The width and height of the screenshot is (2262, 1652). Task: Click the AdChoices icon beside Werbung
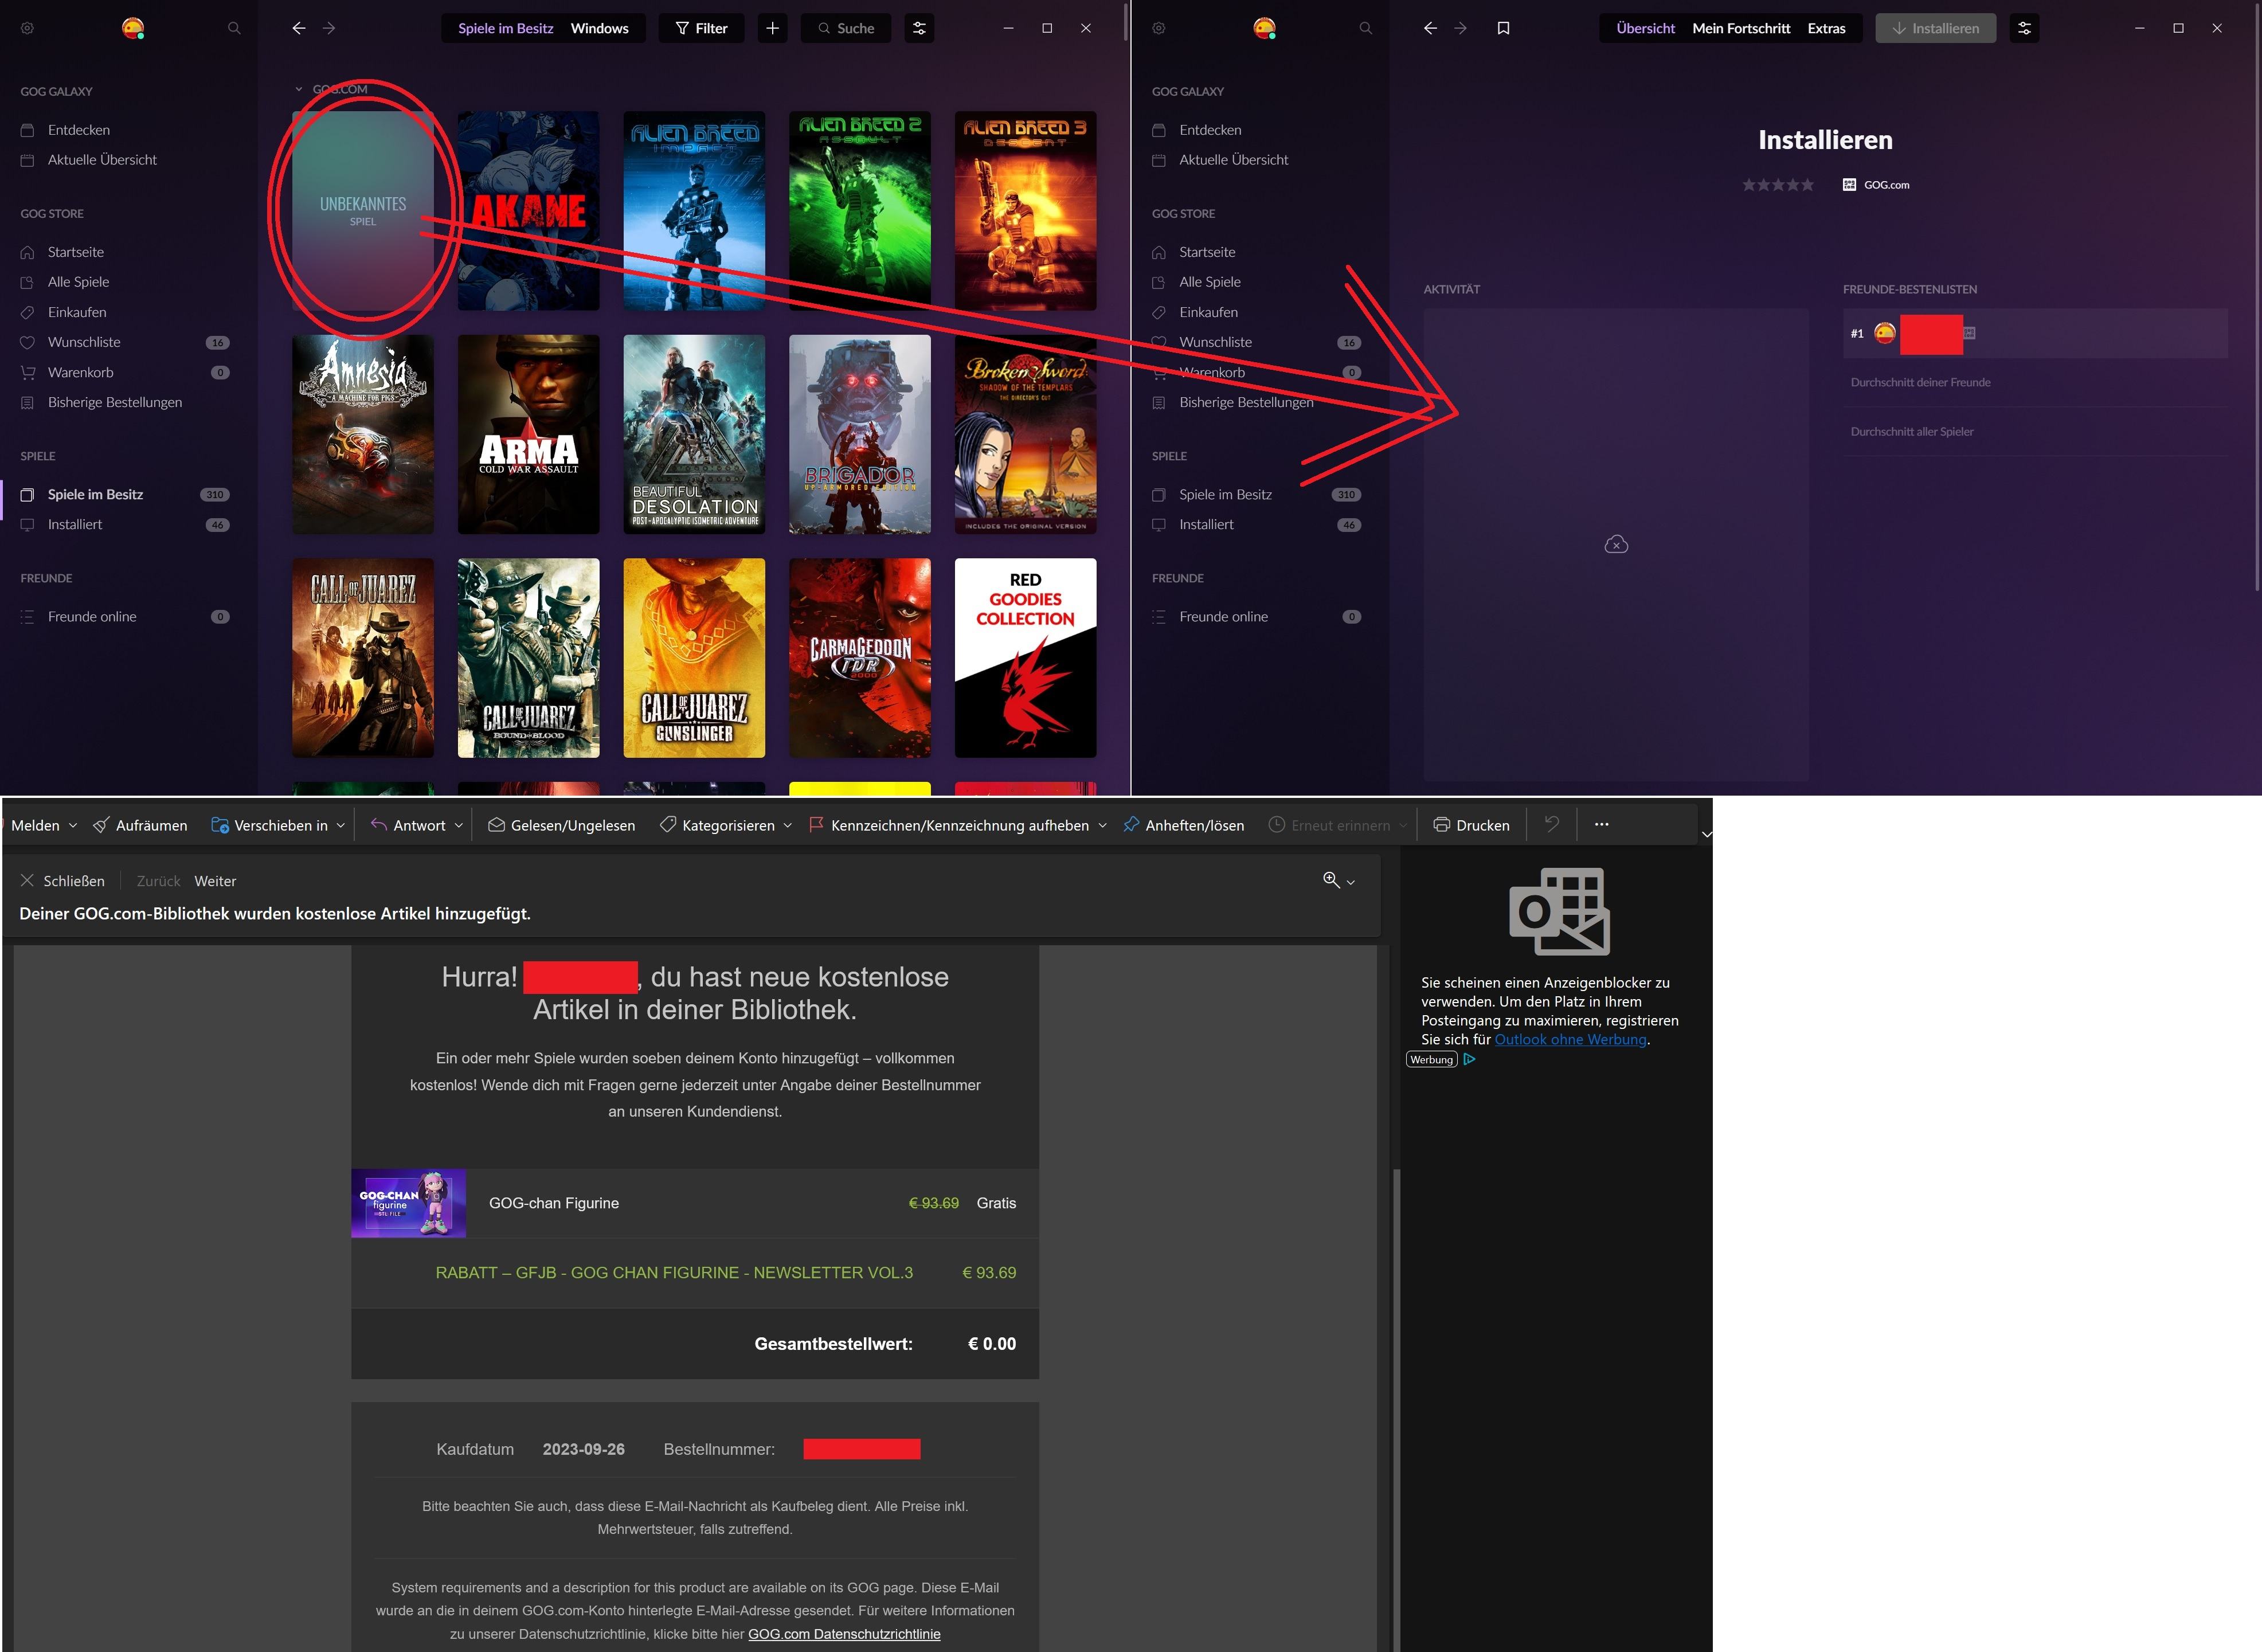click(x=1470, y=1060)
